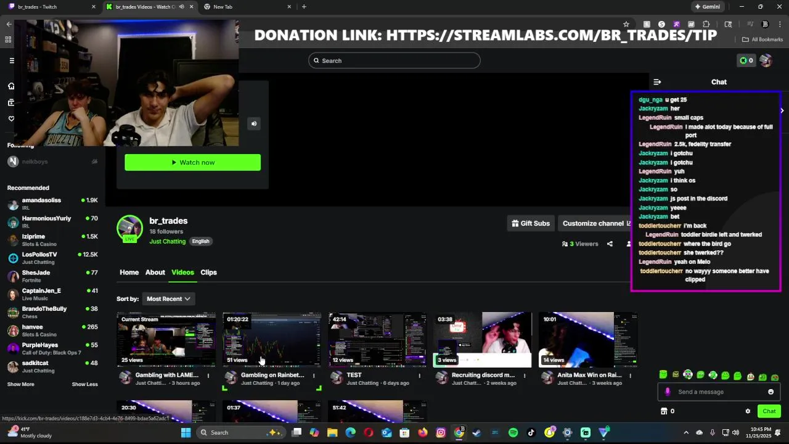Open the sidebar hamburger menu

[11, 60]
